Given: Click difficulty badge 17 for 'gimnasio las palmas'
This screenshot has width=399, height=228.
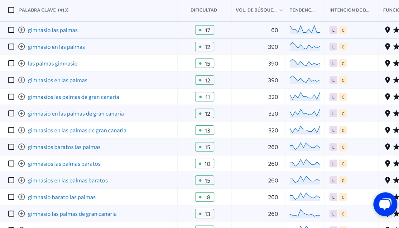Looking at the screenshot, I should [204, 30].
